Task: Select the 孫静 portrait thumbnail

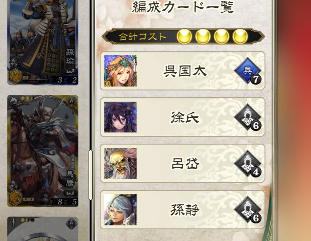Action: [x=120, y=210]
